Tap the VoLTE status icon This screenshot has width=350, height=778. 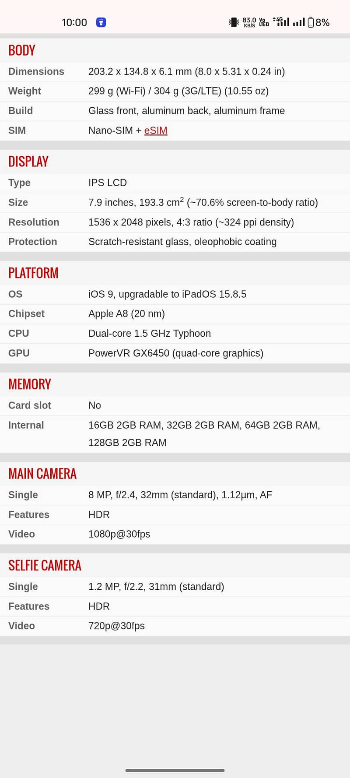264,22
